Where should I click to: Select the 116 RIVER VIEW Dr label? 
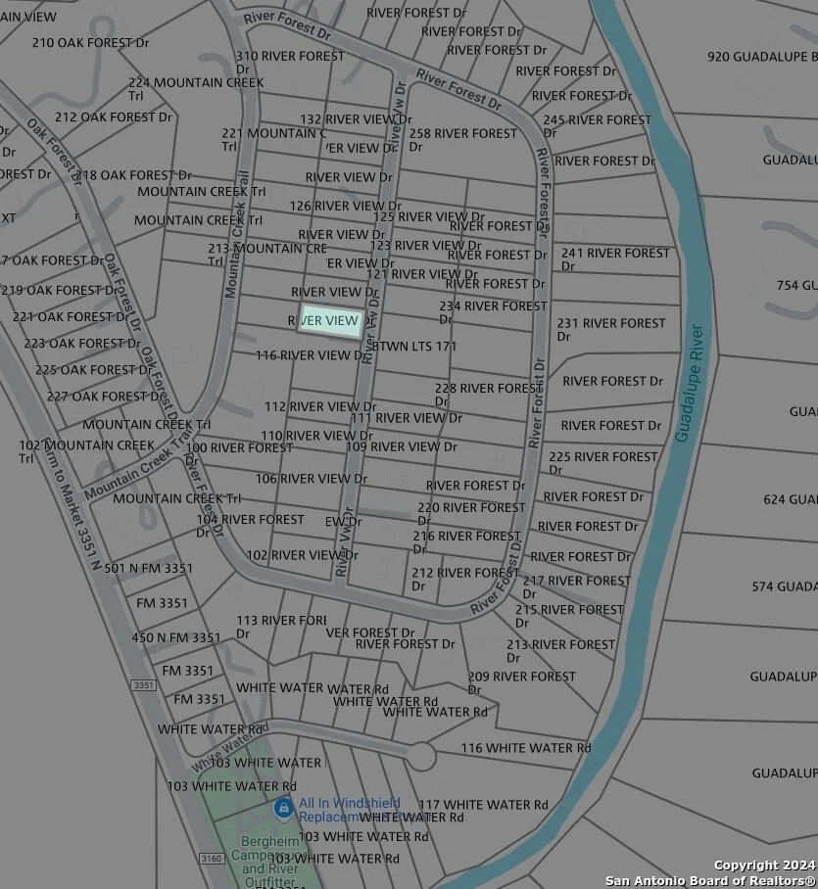(312, 355)
